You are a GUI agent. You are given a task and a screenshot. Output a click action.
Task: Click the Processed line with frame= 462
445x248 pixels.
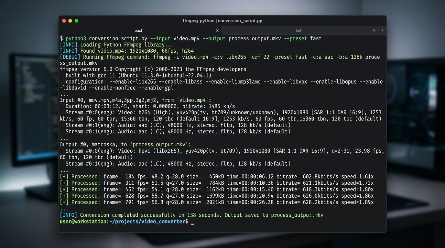point(217,189)
